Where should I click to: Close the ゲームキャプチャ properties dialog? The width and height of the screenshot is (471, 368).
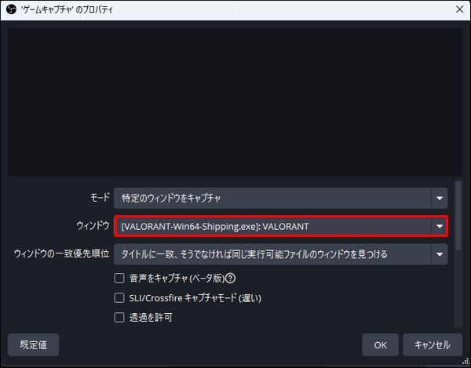click(x=459, y=9)
